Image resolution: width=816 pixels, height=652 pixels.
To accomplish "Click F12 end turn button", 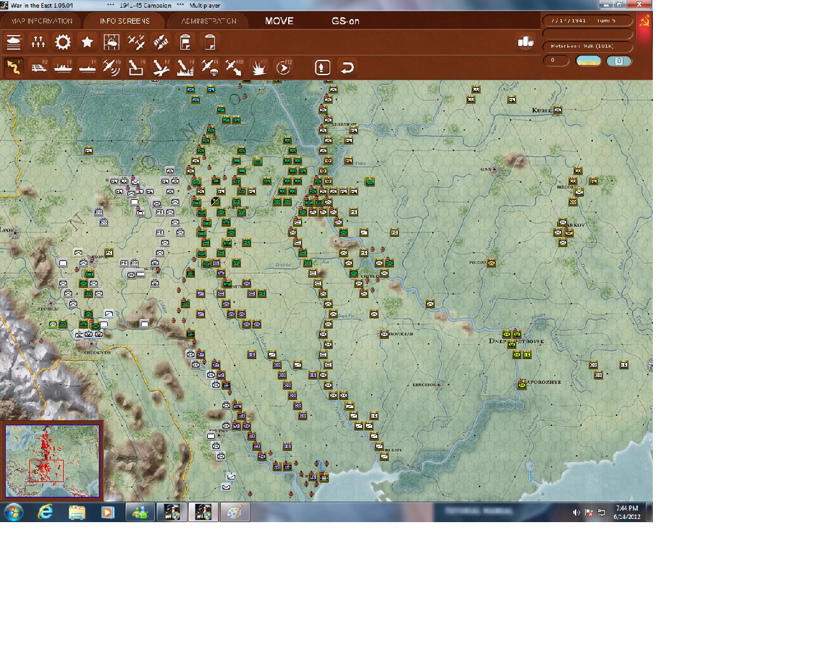I will click(x=284, y=67).
